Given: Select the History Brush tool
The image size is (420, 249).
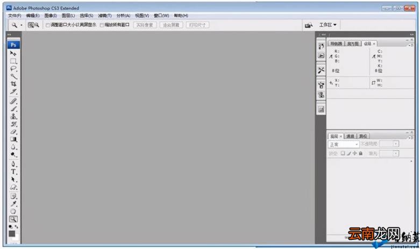Looking at the screenshot, I should tap(13, 124).
